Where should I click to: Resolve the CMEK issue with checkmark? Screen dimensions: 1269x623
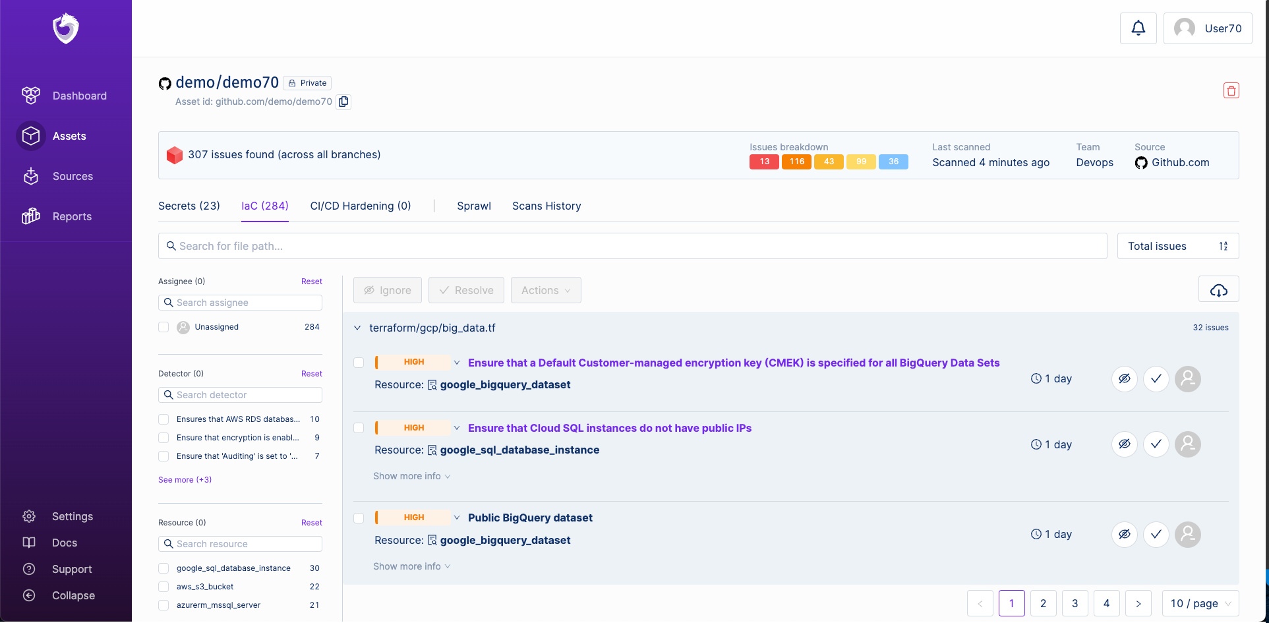coord(1156,378)
